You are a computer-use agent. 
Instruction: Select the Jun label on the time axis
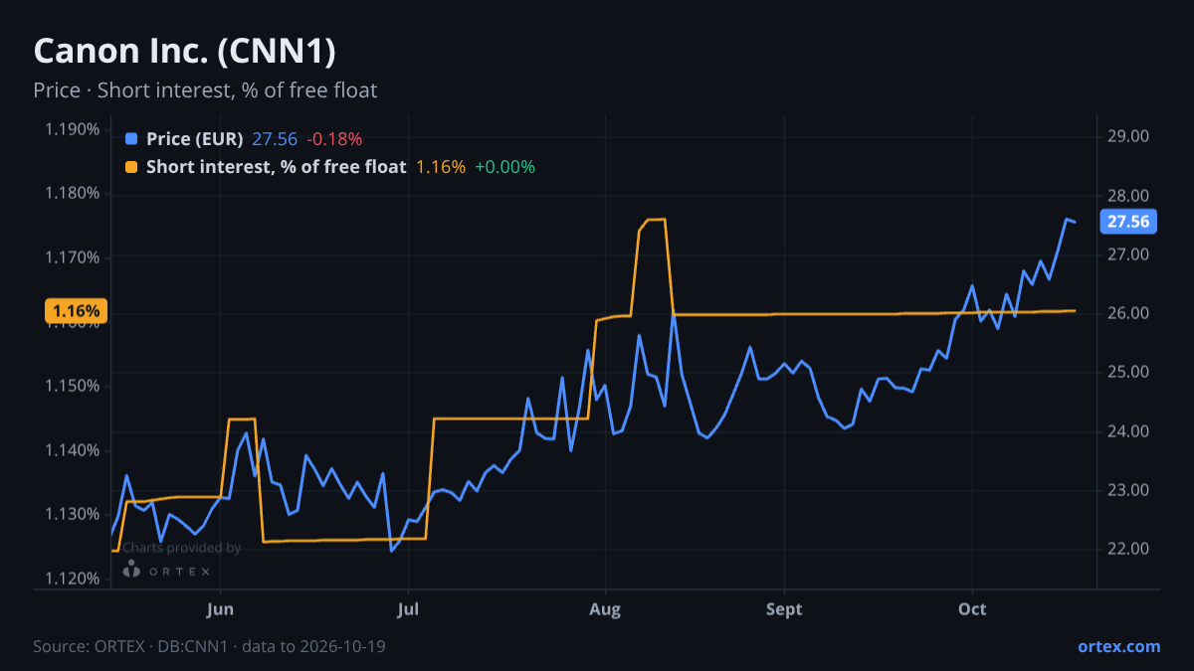point(220,608)
